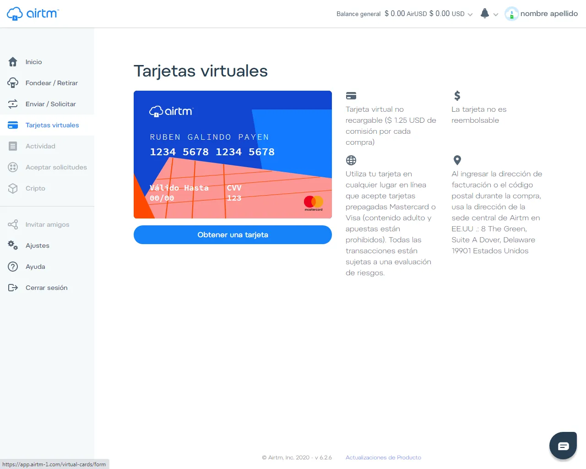Open the notifications bell icon
The image size is (586, 469).
(485, 13)
